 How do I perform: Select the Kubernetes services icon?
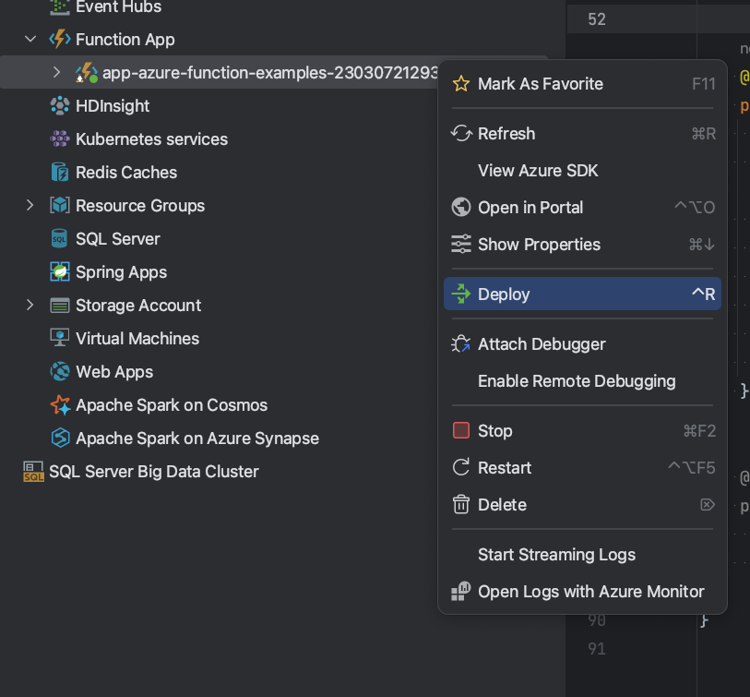tap(59, 138)
